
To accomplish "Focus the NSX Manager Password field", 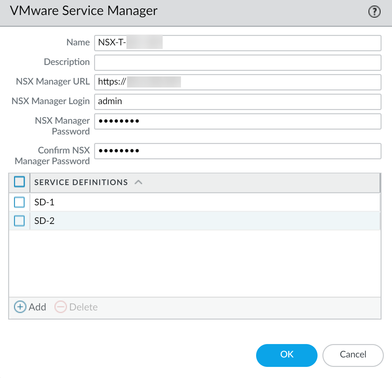I will [238, 121].
